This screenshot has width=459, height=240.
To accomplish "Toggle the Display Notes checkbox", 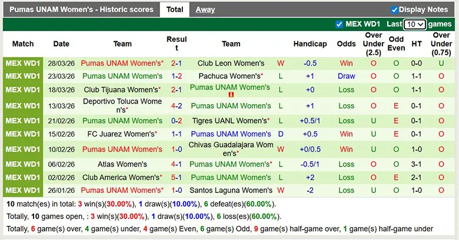I will (x=394, y=9).
